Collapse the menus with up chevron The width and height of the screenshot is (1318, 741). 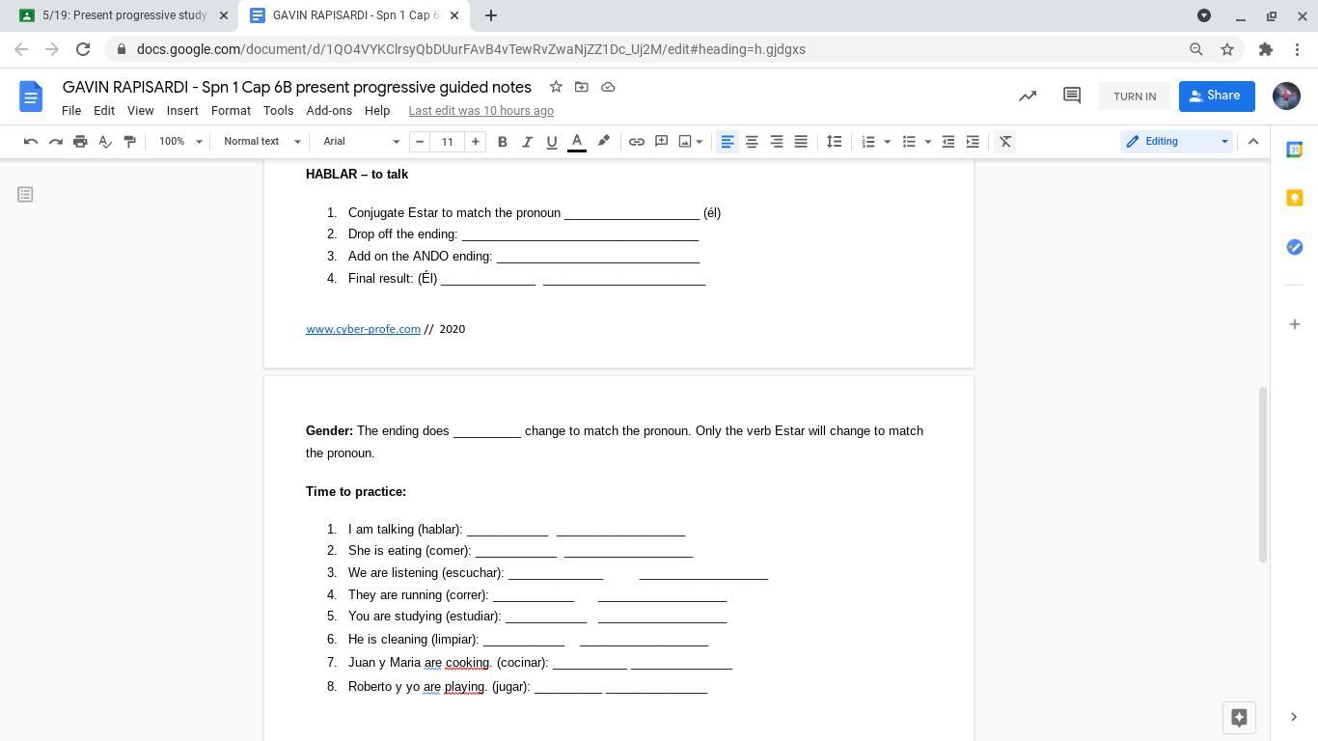(1253, 142)
